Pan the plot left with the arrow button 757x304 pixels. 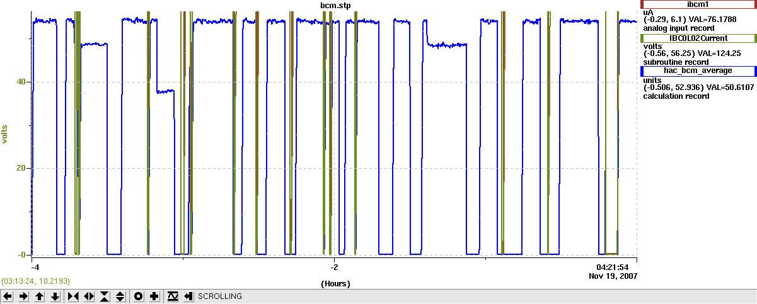8,296
